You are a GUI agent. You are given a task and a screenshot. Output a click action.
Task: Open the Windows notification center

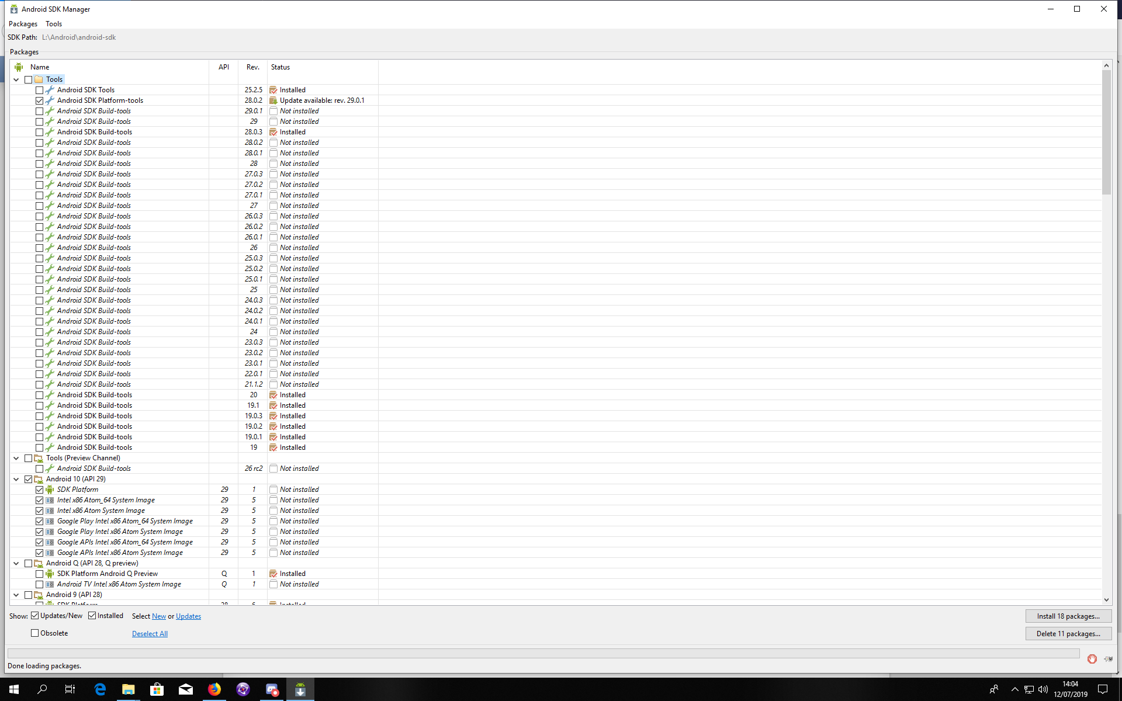coord(1103,689)
